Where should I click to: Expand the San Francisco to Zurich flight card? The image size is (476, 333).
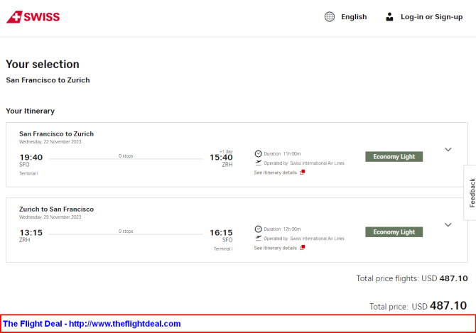(x=448, y=150)
